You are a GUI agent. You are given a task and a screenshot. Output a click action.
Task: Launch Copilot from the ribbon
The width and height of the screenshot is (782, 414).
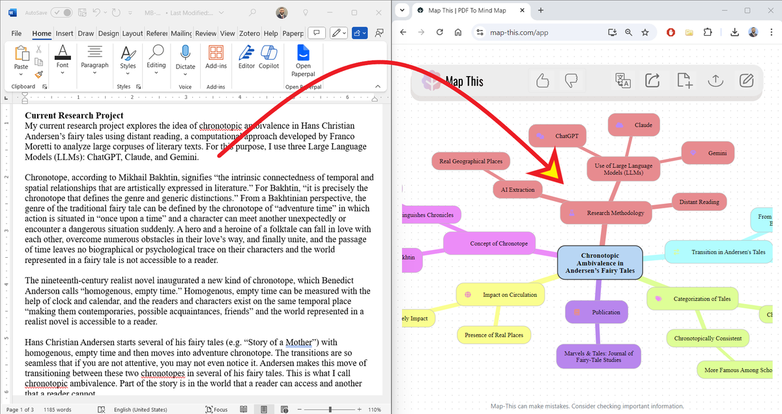click(x=268, y=57)
